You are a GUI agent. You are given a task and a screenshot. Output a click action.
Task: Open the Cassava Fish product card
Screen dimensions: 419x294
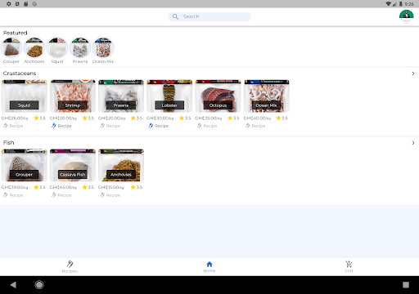[73, 165]
